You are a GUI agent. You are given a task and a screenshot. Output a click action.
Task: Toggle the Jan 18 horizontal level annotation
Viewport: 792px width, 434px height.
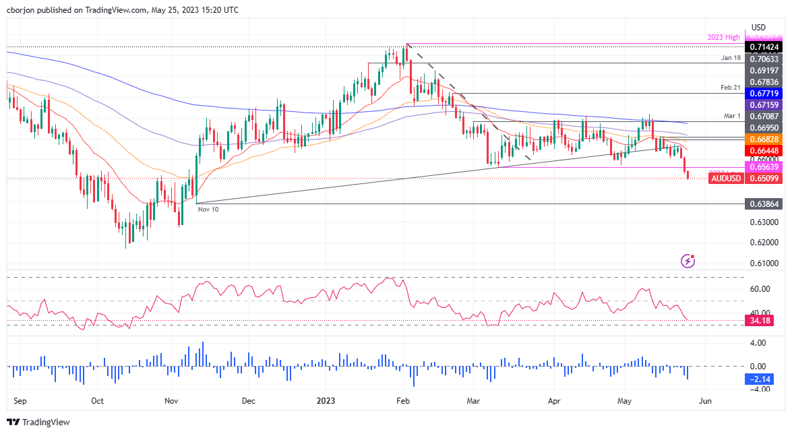[x=730, y=59]
